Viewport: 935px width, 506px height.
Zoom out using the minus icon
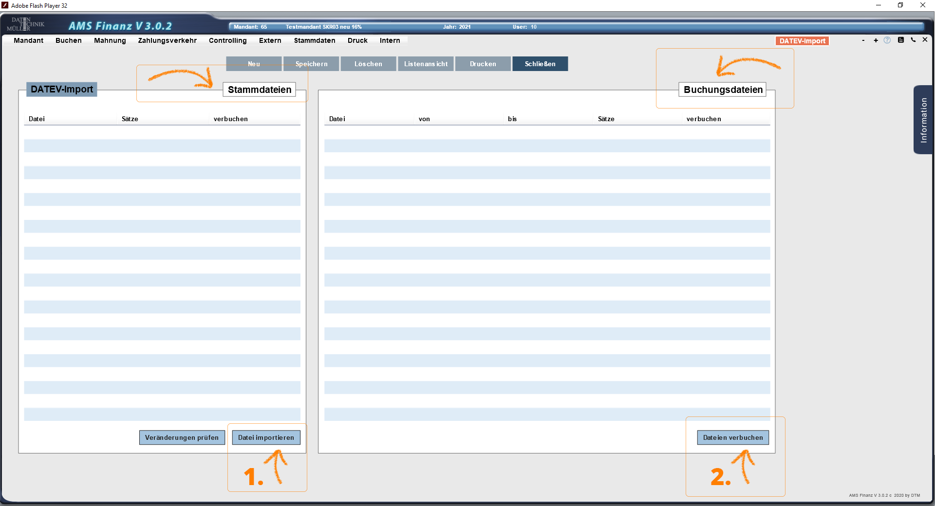[x=863, y=41]
